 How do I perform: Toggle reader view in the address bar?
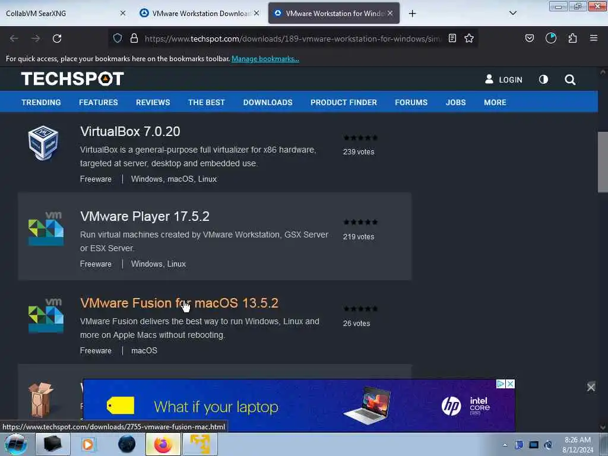452,38
